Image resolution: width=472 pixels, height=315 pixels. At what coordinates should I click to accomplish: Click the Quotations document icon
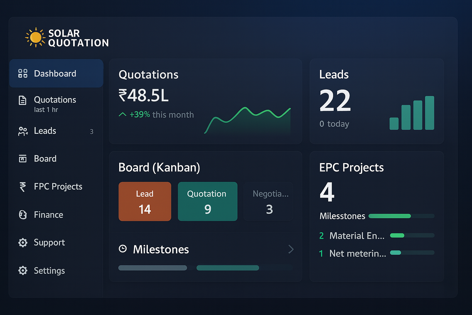pos(22,100)
